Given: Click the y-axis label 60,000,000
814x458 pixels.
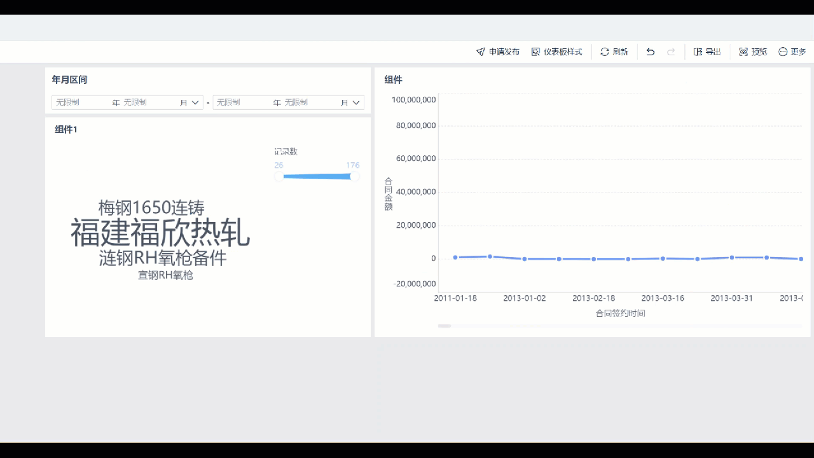Looking at the screenshot, I should (416, 158).
